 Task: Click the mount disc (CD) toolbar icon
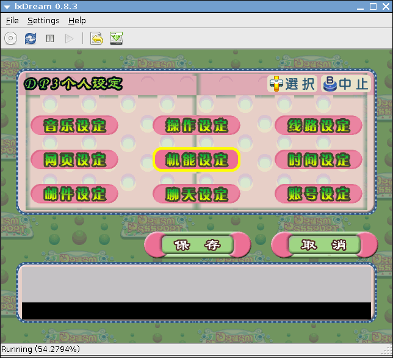tap(10, 38)
